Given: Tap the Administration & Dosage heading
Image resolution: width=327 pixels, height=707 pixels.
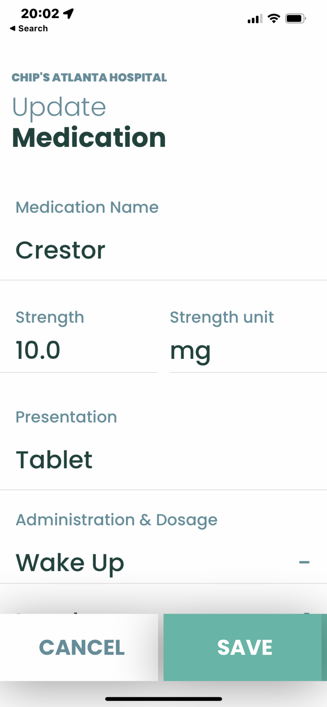Looking at the screenshot, I should tap(116, 520).
